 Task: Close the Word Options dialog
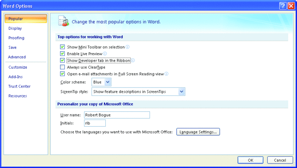tap(291, 6)
